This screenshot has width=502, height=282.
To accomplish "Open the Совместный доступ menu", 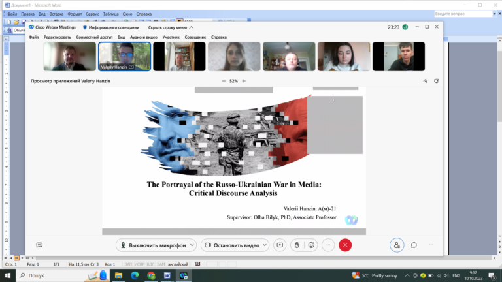I will [x=94, y=37].
